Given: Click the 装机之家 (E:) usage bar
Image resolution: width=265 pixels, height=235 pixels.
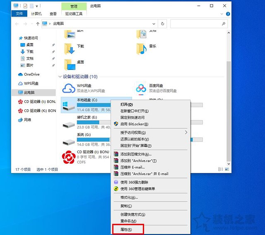Looking at the screenshot, I should pyautogui.click(x=94, y=122).
